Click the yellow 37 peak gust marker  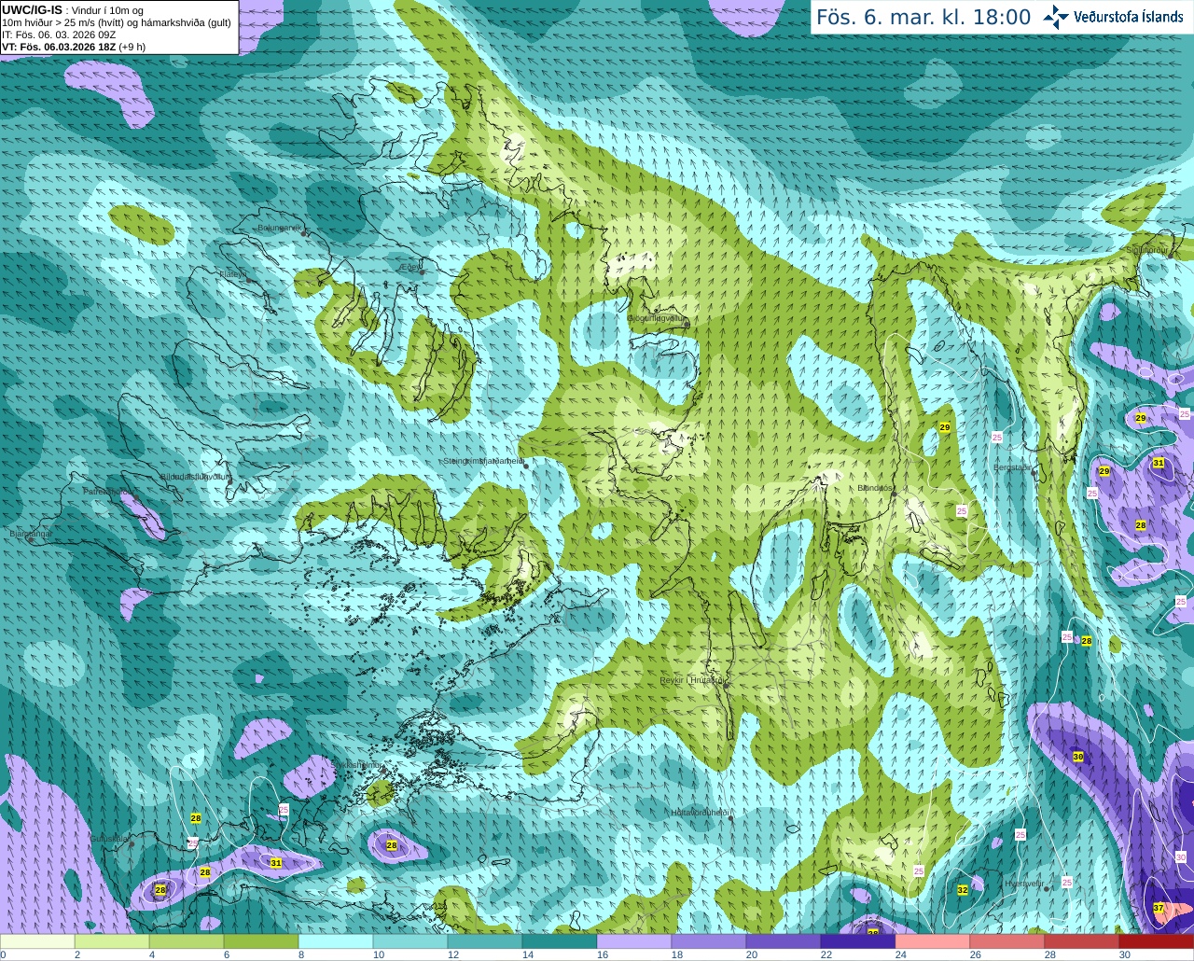coord(1159,908)
